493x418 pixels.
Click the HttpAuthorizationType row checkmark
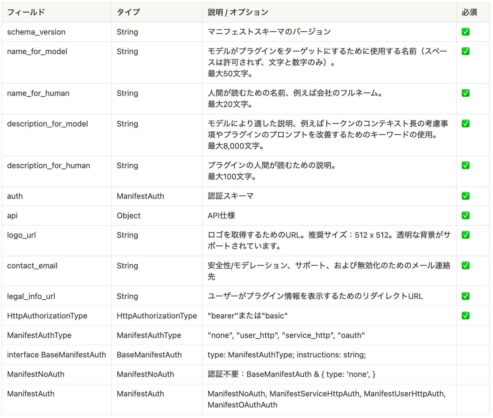[466, 316]
